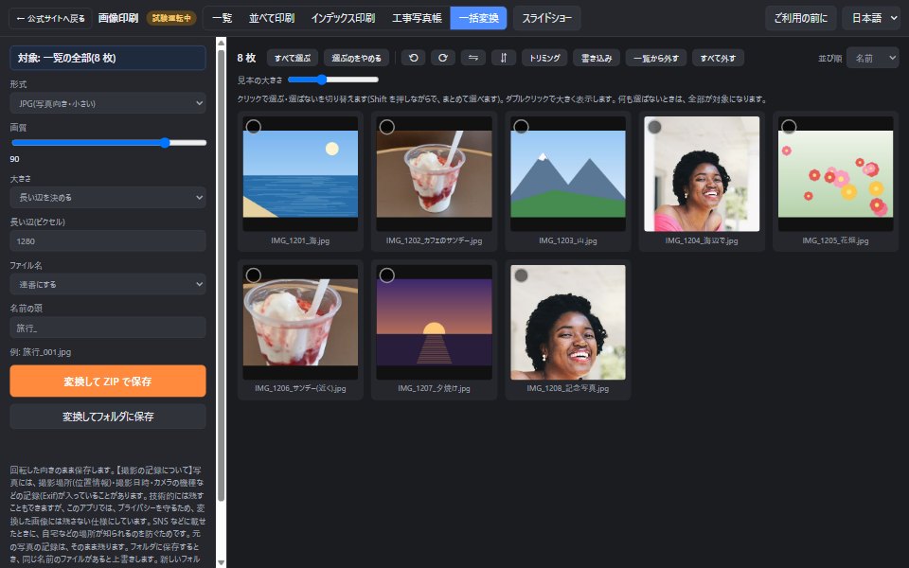Click 選ぶのをやめる to deselect
This screenshot has width=909, height=568.
tap(356, 58)
